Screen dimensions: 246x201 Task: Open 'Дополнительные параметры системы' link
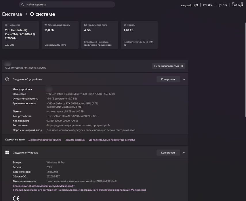click(112, 140)
